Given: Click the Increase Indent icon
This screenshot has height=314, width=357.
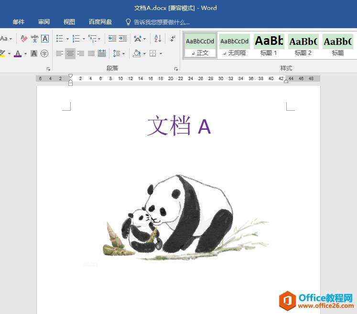Looking at the screenshot, I should point(123,39).
